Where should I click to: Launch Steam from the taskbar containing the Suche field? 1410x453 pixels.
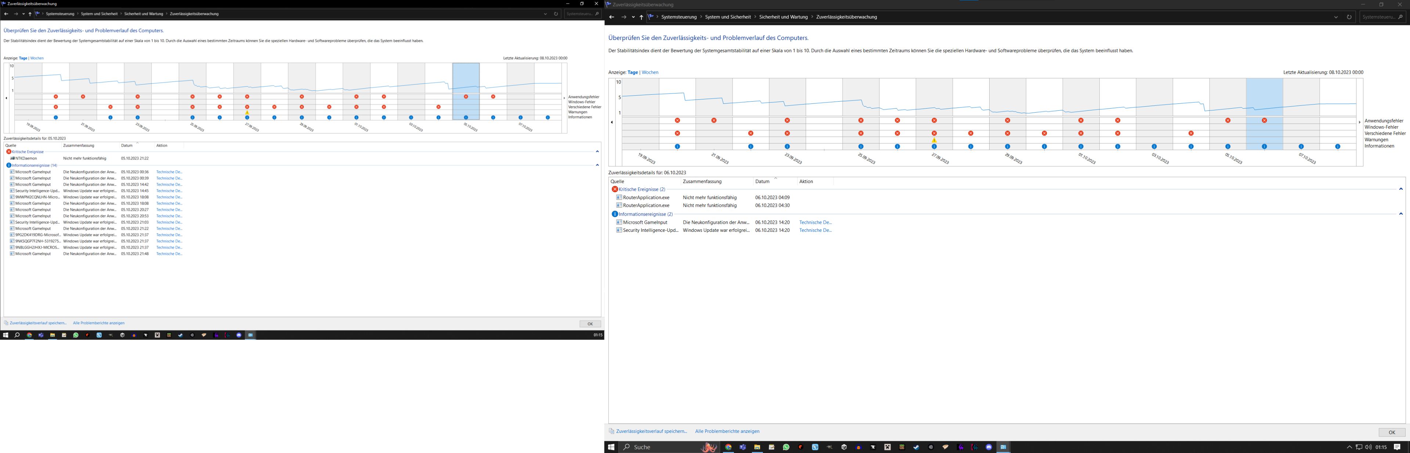coord(916,447)
